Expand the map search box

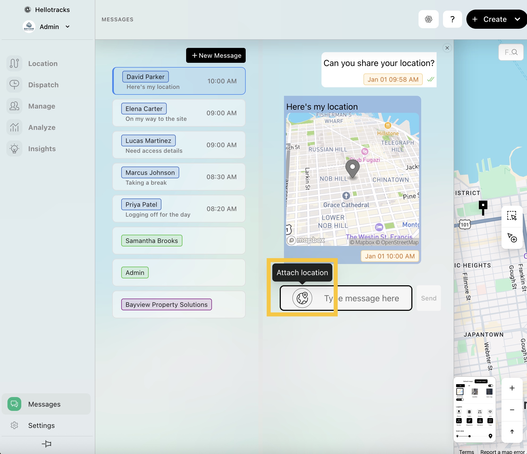511,52
